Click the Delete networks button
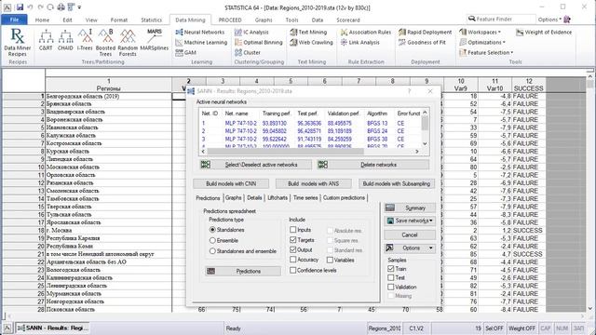Viewport: 596px width, 335px height. 372,165
